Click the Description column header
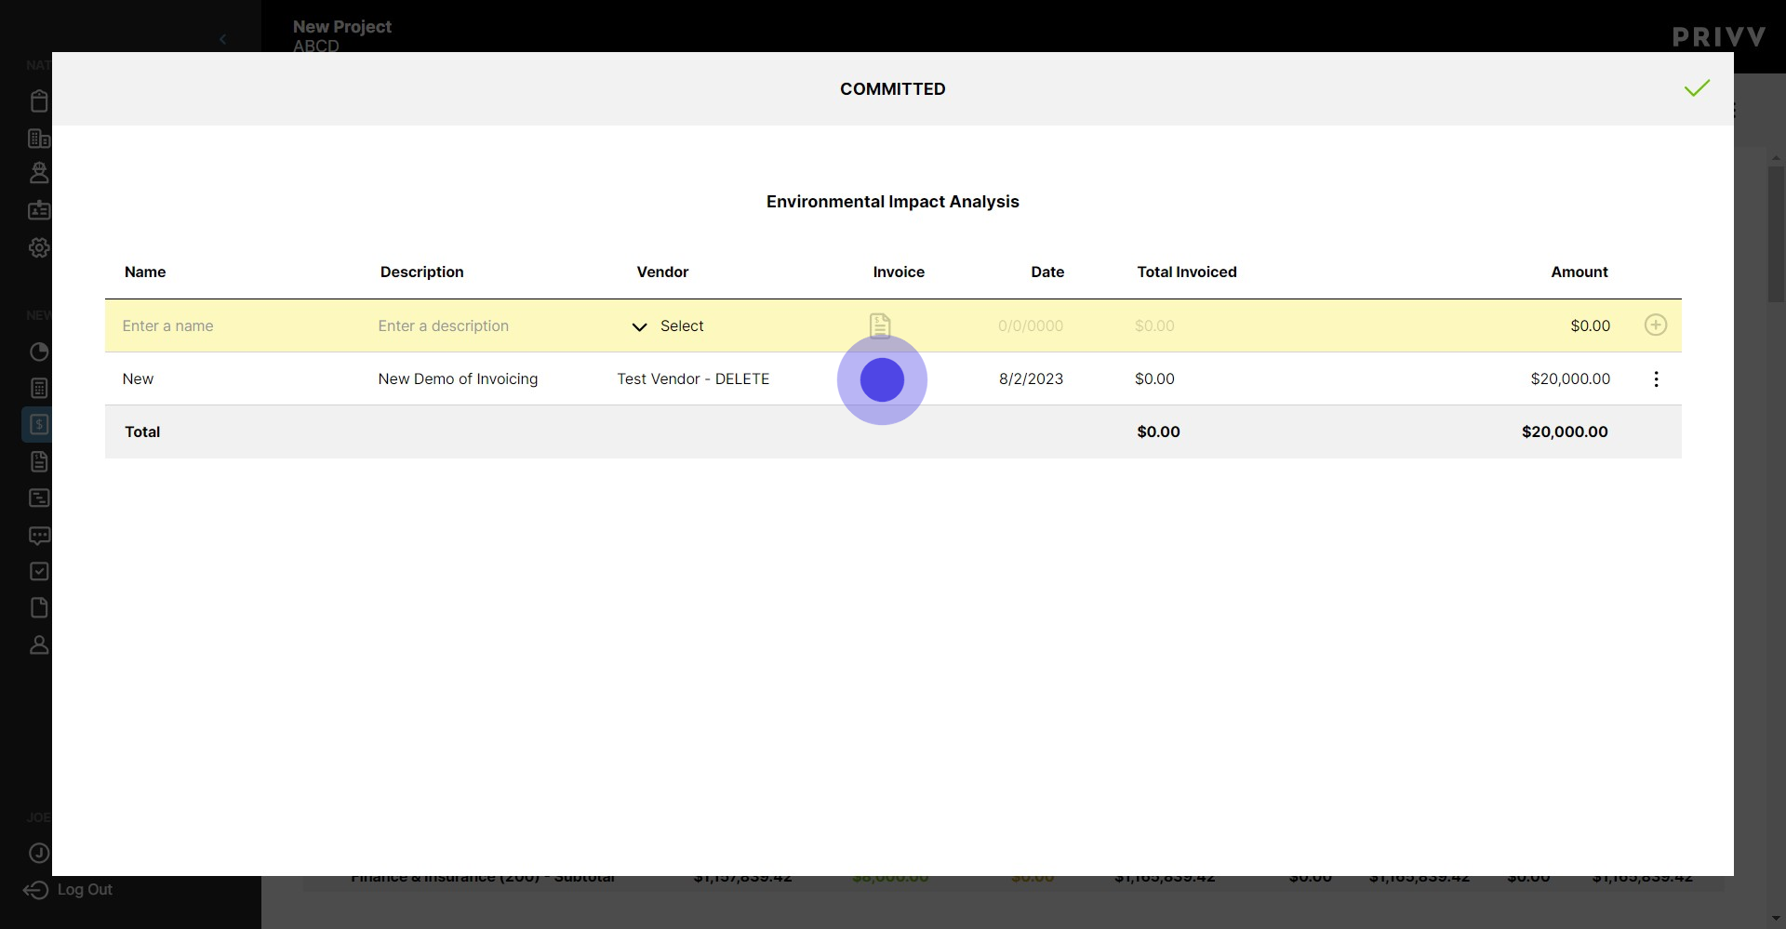The width and height of the screenshot is (1786, 929). (421, 272)
